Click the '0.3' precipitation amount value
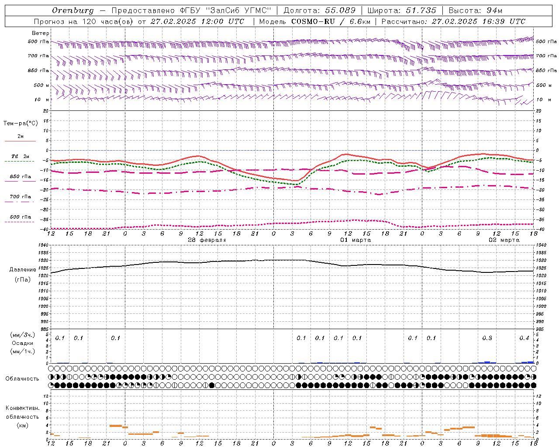This screenshot has height=447, width=559. pyautogui.click(x=487, y=338)
